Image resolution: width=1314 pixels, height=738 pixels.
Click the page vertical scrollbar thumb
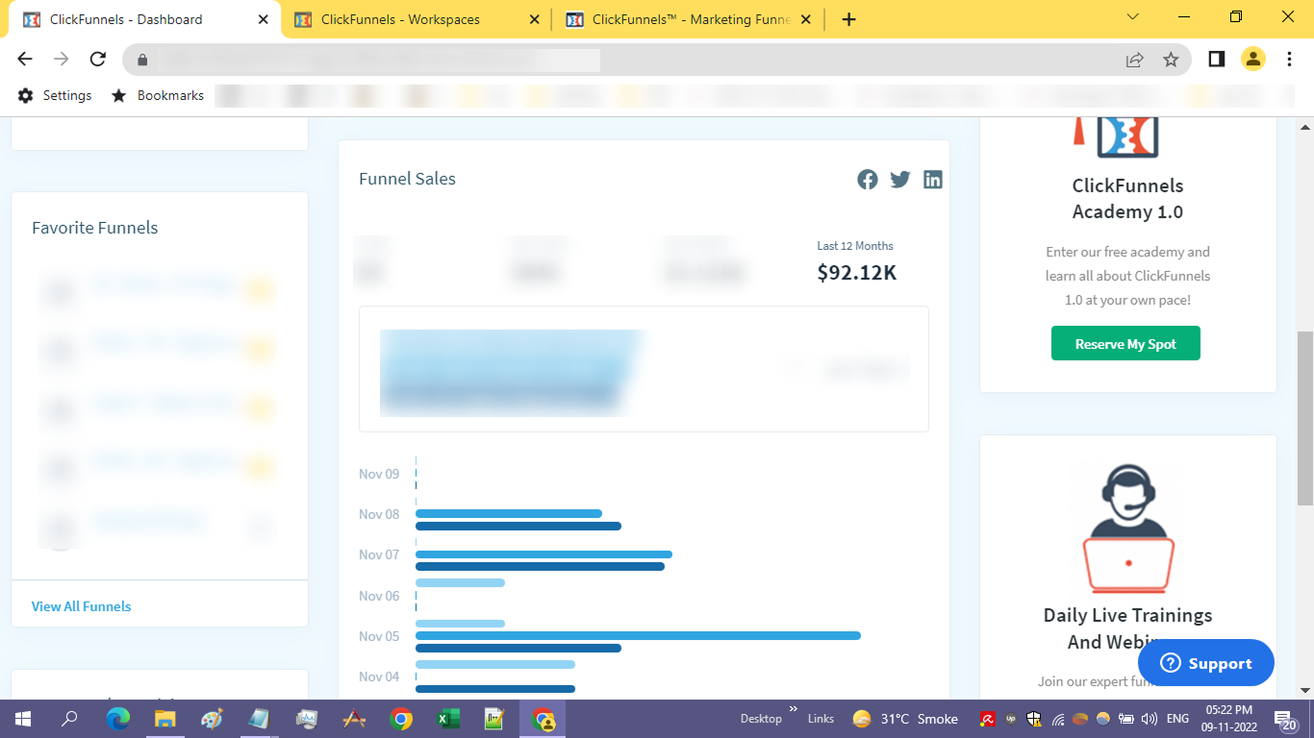(1305, 418)
